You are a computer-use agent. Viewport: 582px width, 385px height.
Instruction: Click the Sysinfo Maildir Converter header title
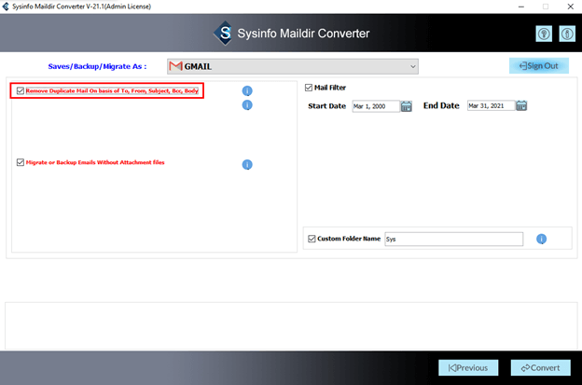[303, 34]
